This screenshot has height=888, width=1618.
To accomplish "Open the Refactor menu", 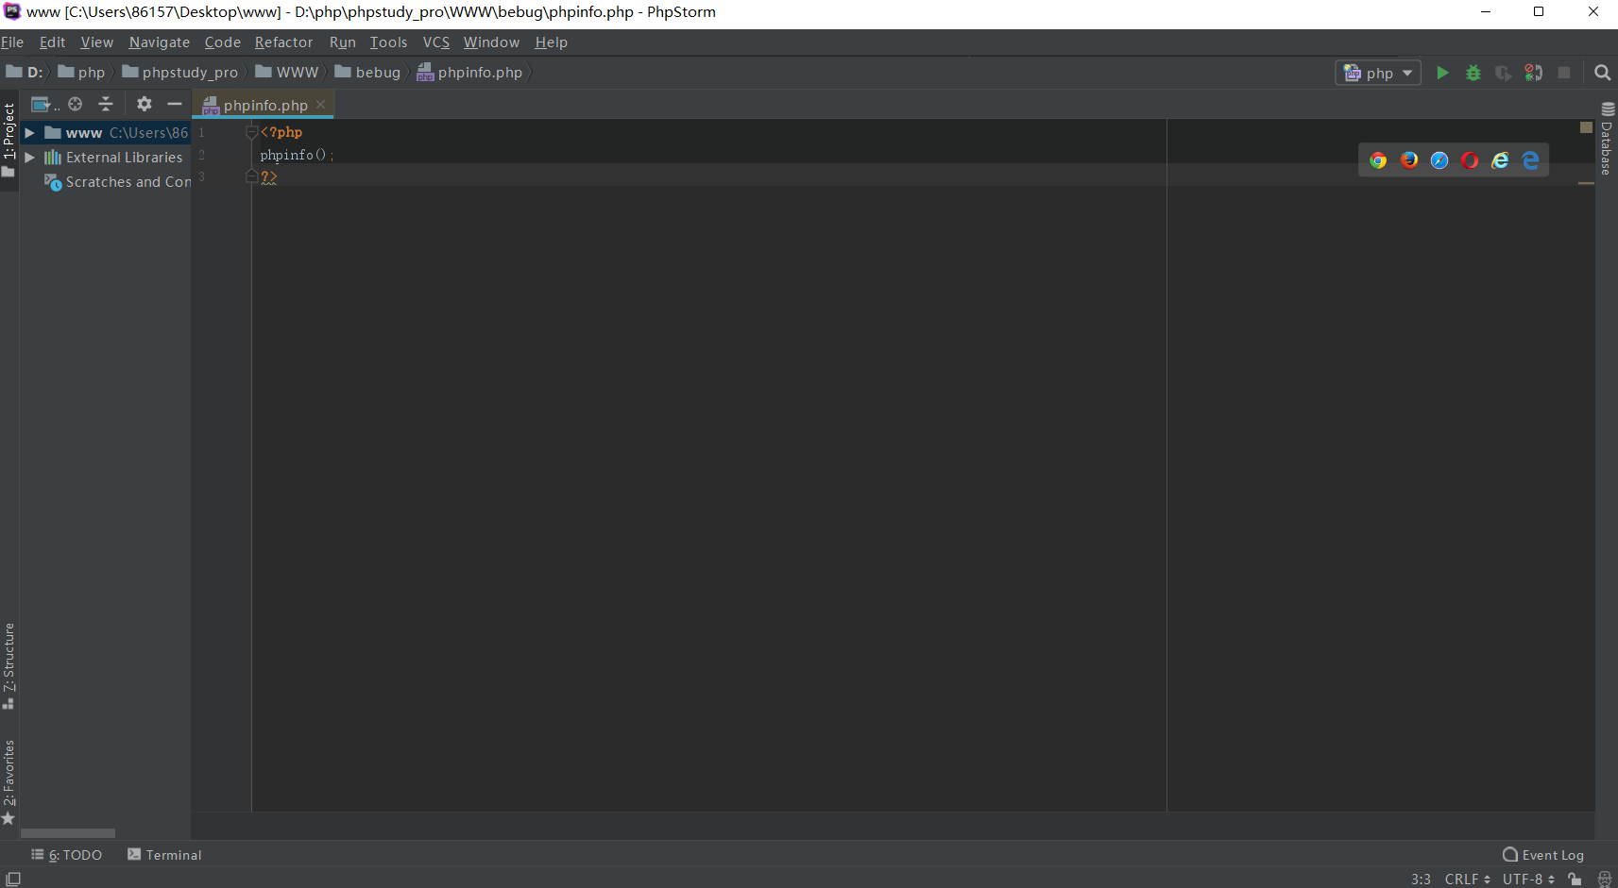I will 283,42.
